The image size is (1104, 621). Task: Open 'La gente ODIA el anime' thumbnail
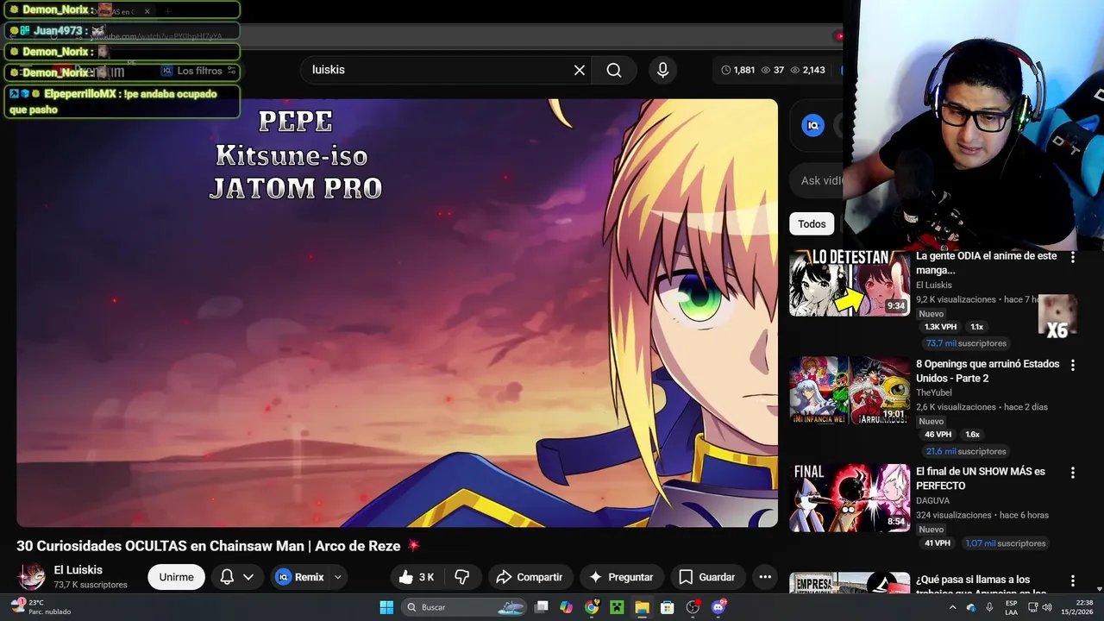tap(850, 283)
